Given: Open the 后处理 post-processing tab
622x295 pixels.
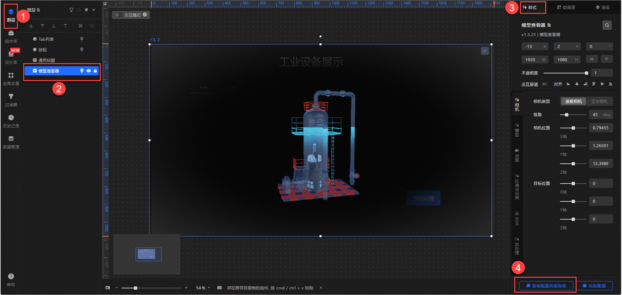Looking at the screenshot, I should 517,246.
